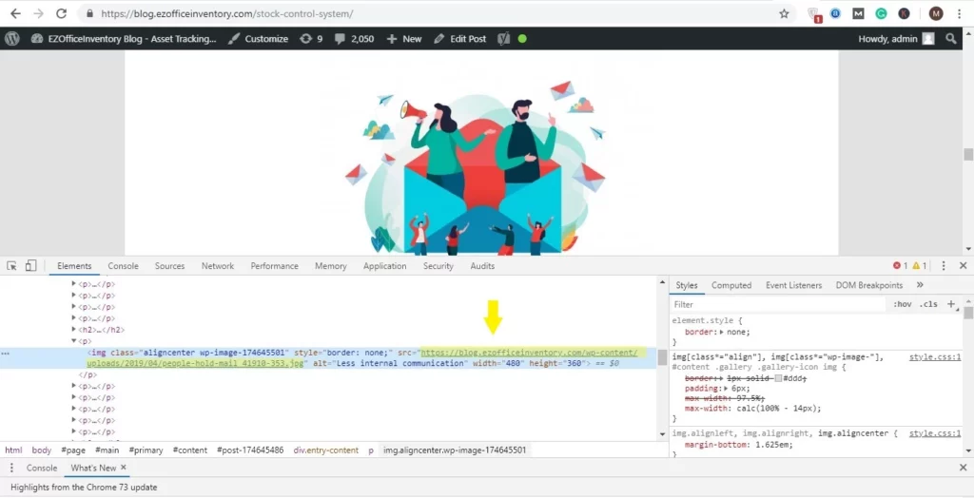Viewport: 974px width, 498px height.
Task: Open the WordPress admin bar search icon
Action: click(951, 39)
